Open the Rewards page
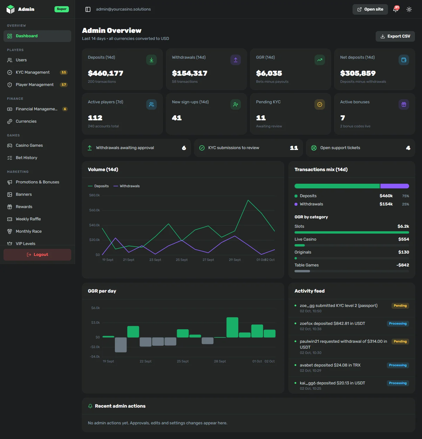 click(x=37, y=207)
